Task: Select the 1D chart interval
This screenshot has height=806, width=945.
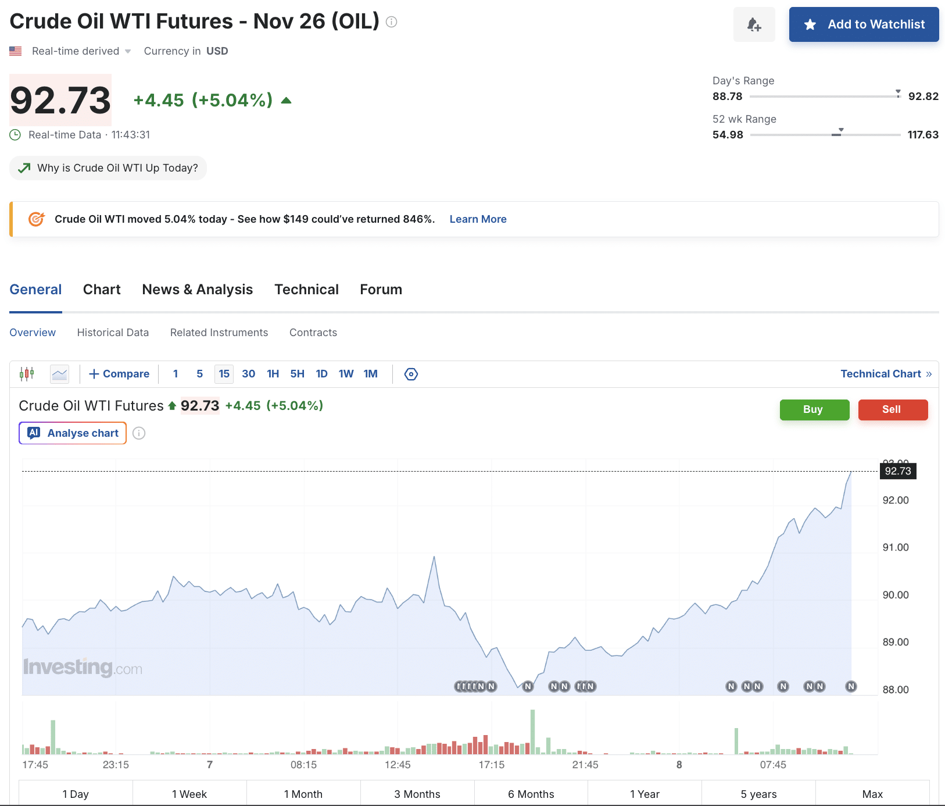Action: (x=322, y=374)
